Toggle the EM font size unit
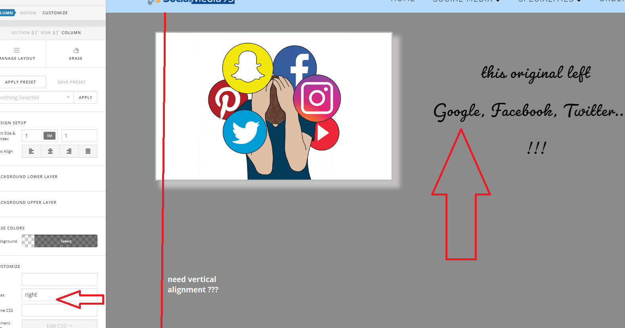The image size is (625, 328). pyautogui.click(x=50, y=136)
